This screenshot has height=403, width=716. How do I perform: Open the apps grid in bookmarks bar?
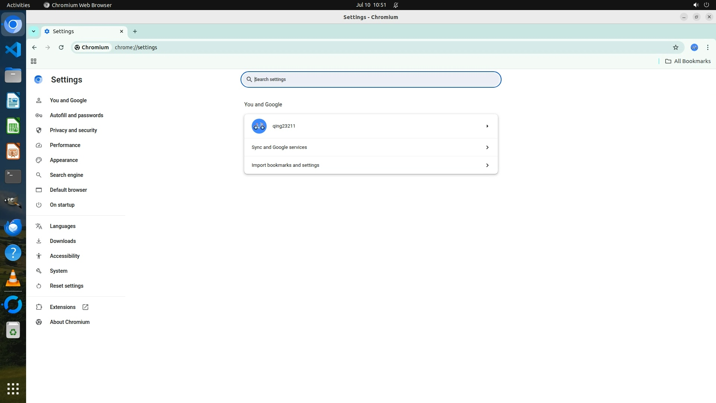[34, 61]
